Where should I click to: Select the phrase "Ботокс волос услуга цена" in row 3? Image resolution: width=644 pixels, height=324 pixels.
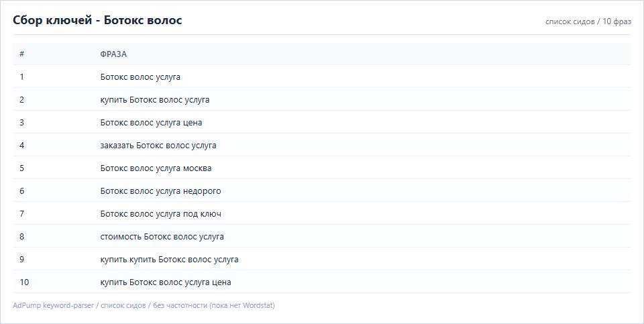[x=151, y=122]
